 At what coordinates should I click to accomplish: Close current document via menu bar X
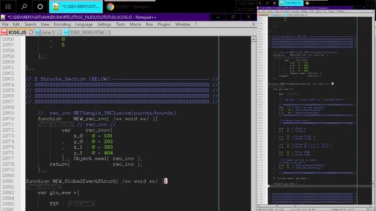click(253, 25)
